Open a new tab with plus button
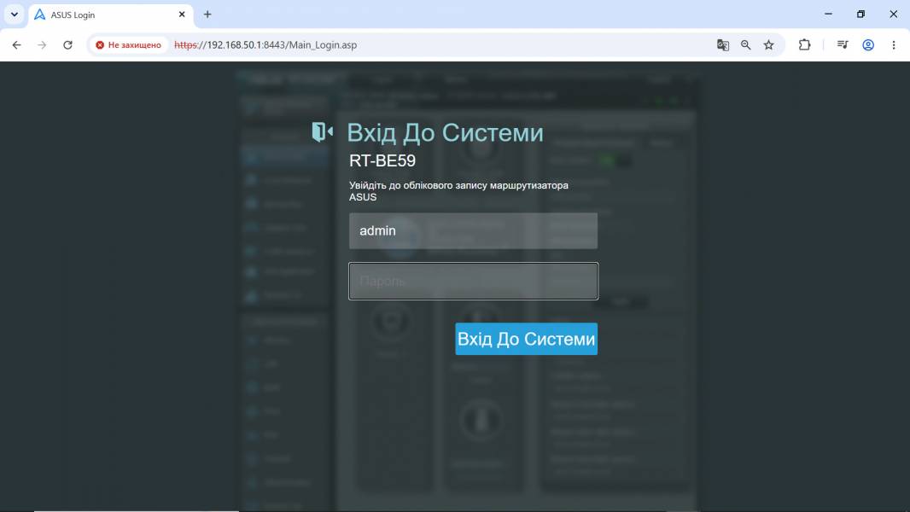Viewport: 910px width, 512px height. (x=207, y=15)
